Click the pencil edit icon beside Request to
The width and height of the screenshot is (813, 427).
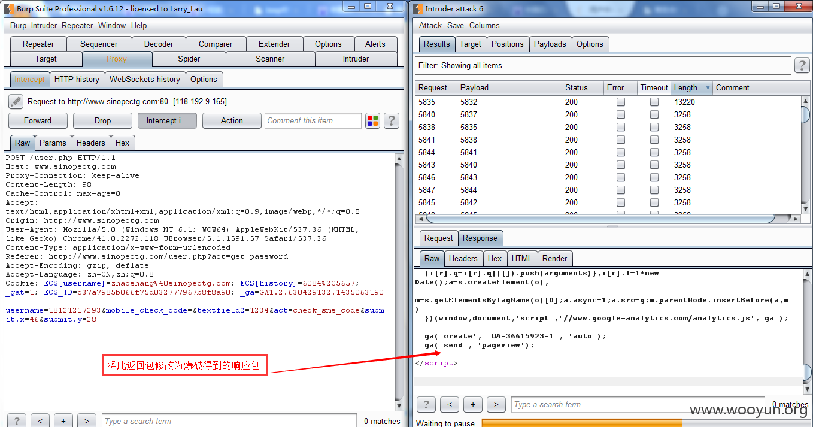tap(16, 101)
